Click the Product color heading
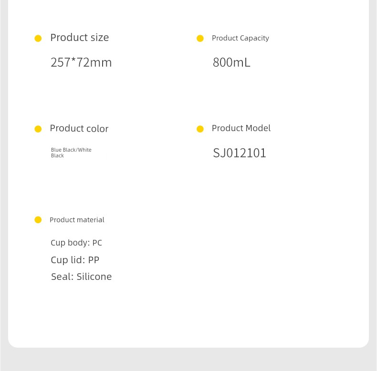The width and height of the screenshot is (377, 371). (79, 129)
